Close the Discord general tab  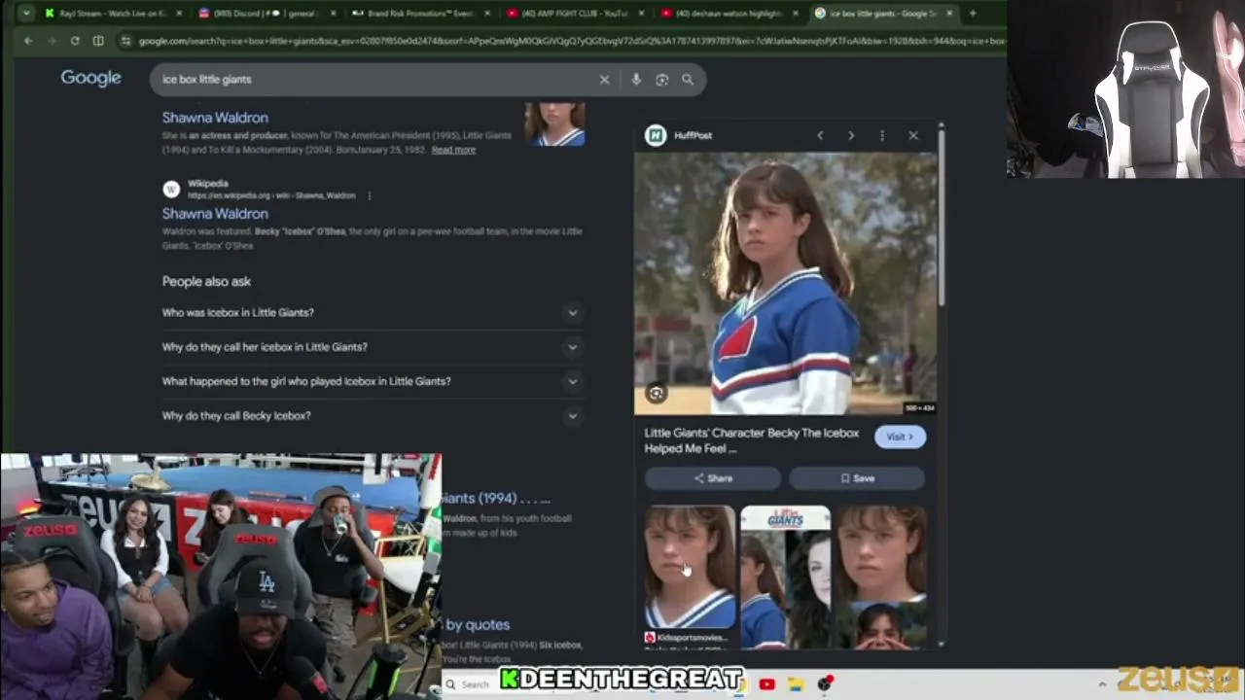click(x=334, y=14)
